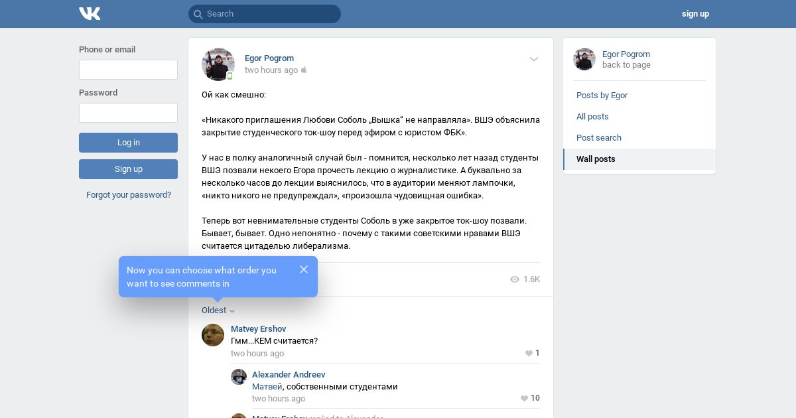Focus the Phone or email field
This screenshot has height=418, width=796.
128,70
